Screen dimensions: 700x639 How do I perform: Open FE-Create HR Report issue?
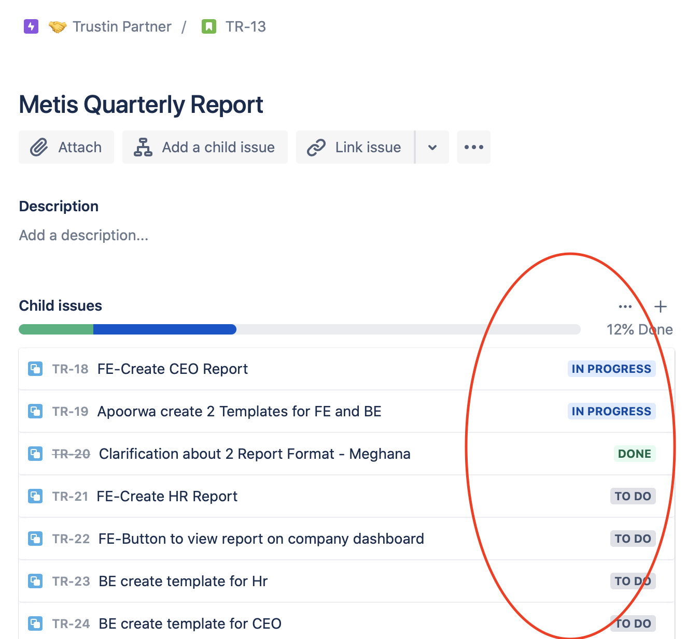click(x=167, y=496)
